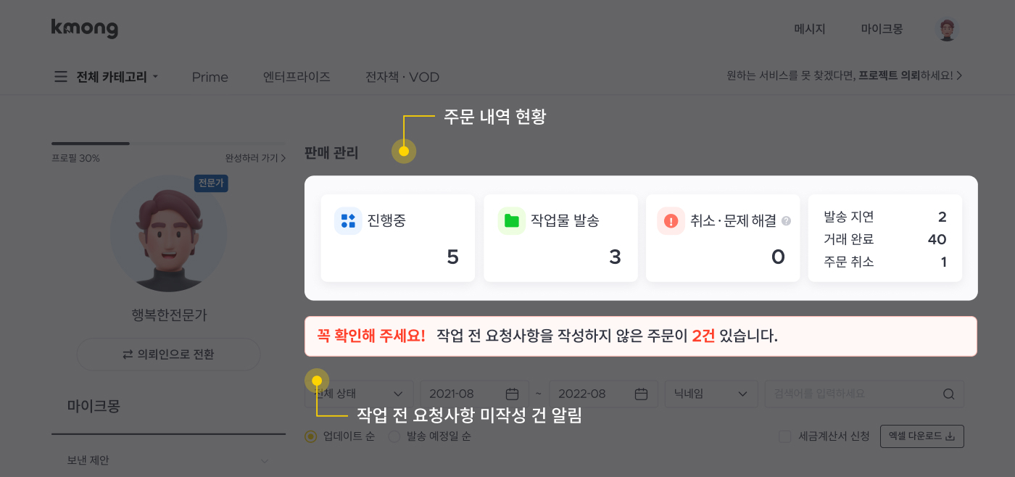This screenshot has width=1015, height=477.
Task: Open the Prime menu item
Action: click(210, 77)
